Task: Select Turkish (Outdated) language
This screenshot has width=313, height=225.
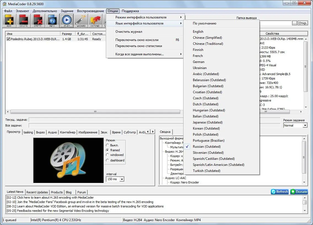Action: coord(221,171)
